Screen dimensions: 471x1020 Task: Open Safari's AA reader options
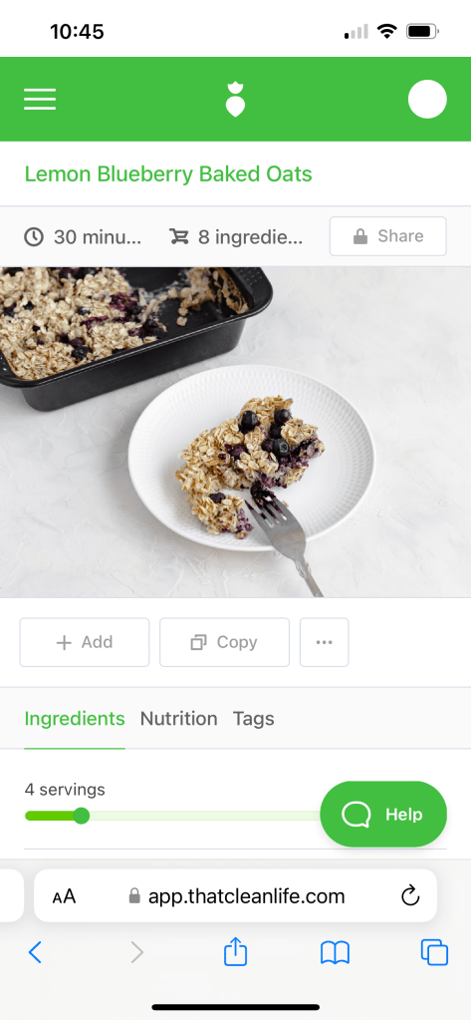tap(65, 896)
